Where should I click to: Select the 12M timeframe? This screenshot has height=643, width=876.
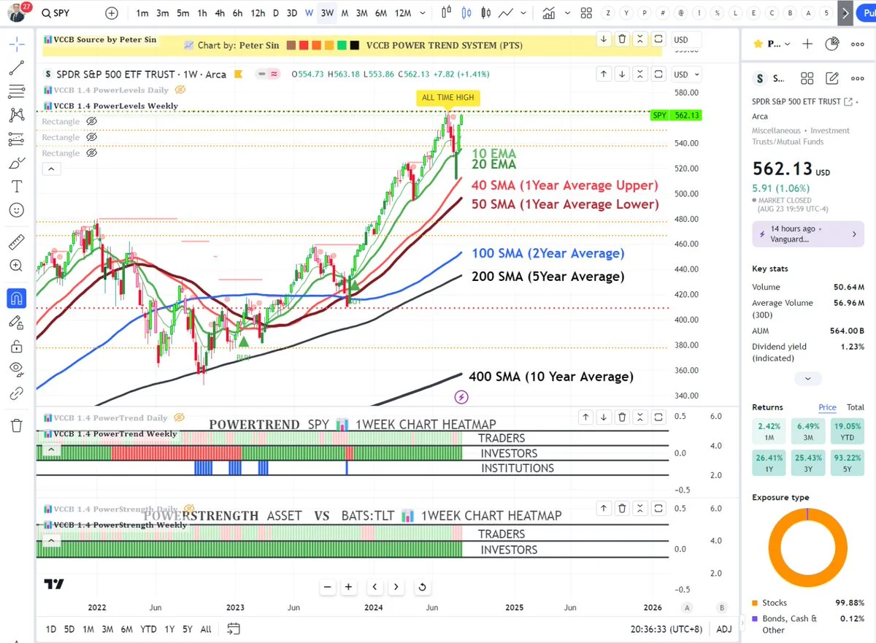(403, 13)
